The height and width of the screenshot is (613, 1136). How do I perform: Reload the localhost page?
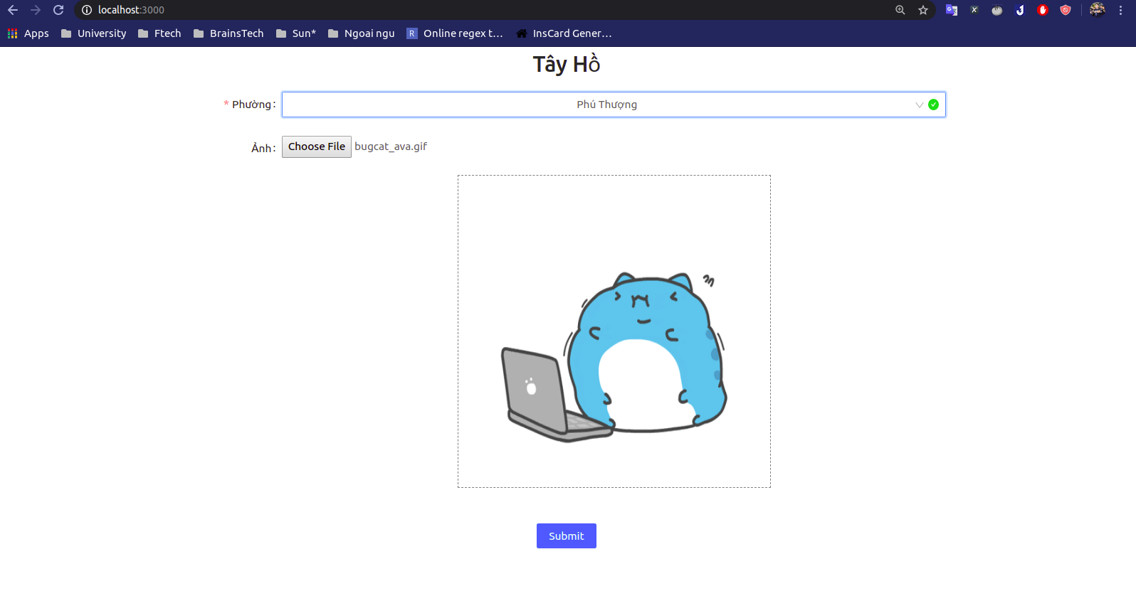coord(58,10)
